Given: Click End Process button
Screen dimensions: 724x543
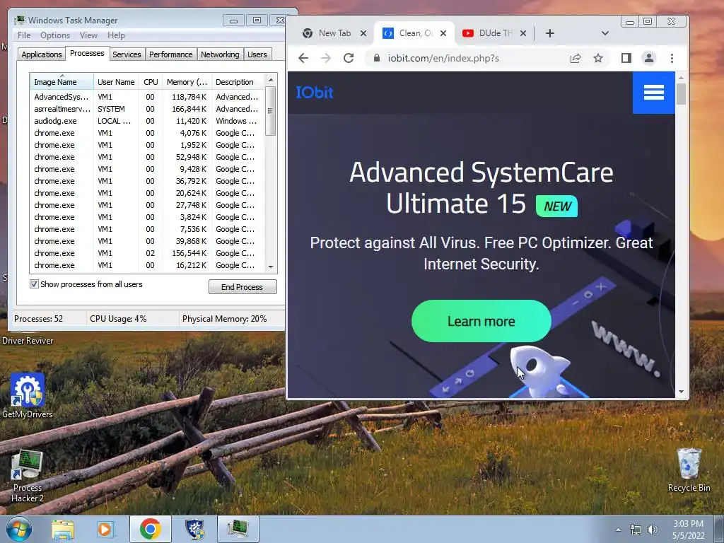Looking at the screenshot, I should [x=243, y=287].
